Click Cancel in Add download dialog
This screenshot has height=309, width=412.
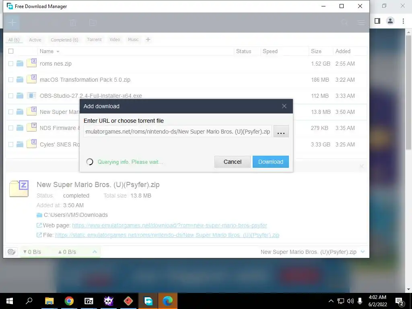(232, 162)
